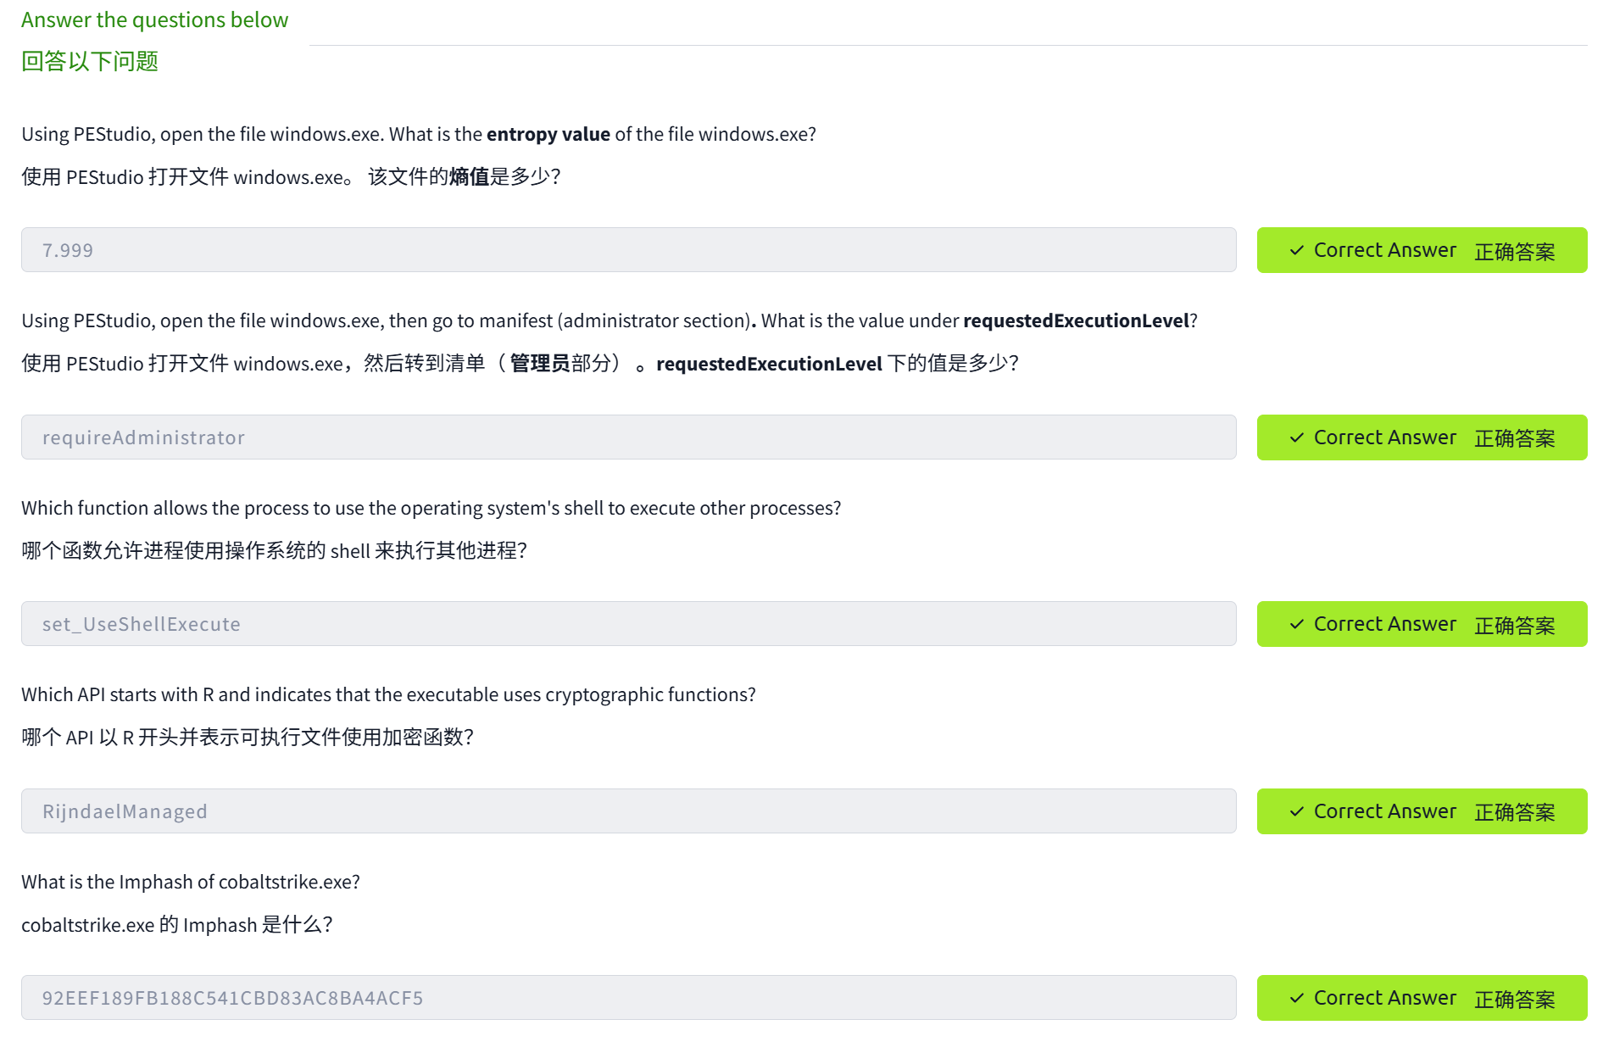The image size is (1603, 1053).
Task: Click the checkmark icon on the entropy question's answer button
Action: [1296, 250]
